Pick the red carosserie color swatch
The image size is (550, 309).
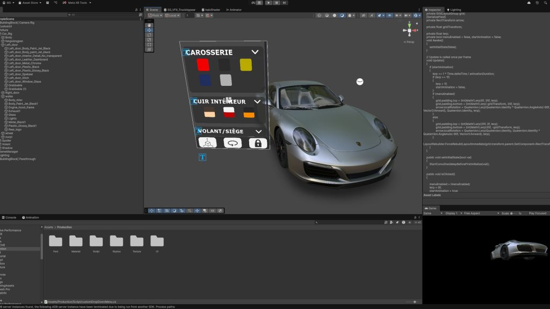coord(203,65)
